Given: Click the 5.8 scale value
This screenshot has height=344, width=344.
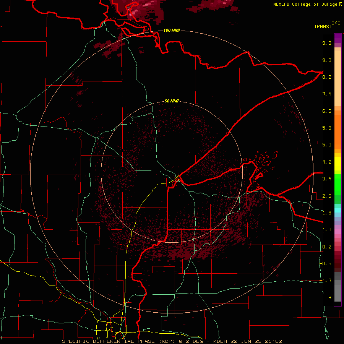Looking at the screenshot, I should pos(327,128).
